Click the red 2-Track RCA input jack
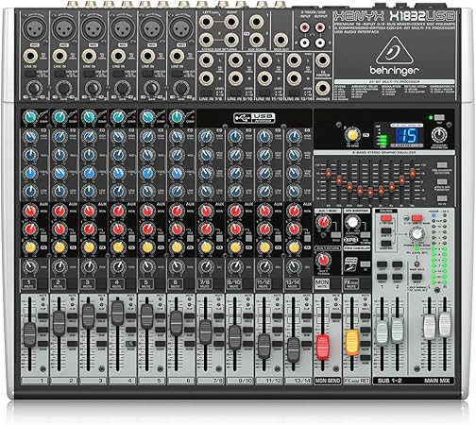Viewport: 476px width, 425px height. point(304,28)
